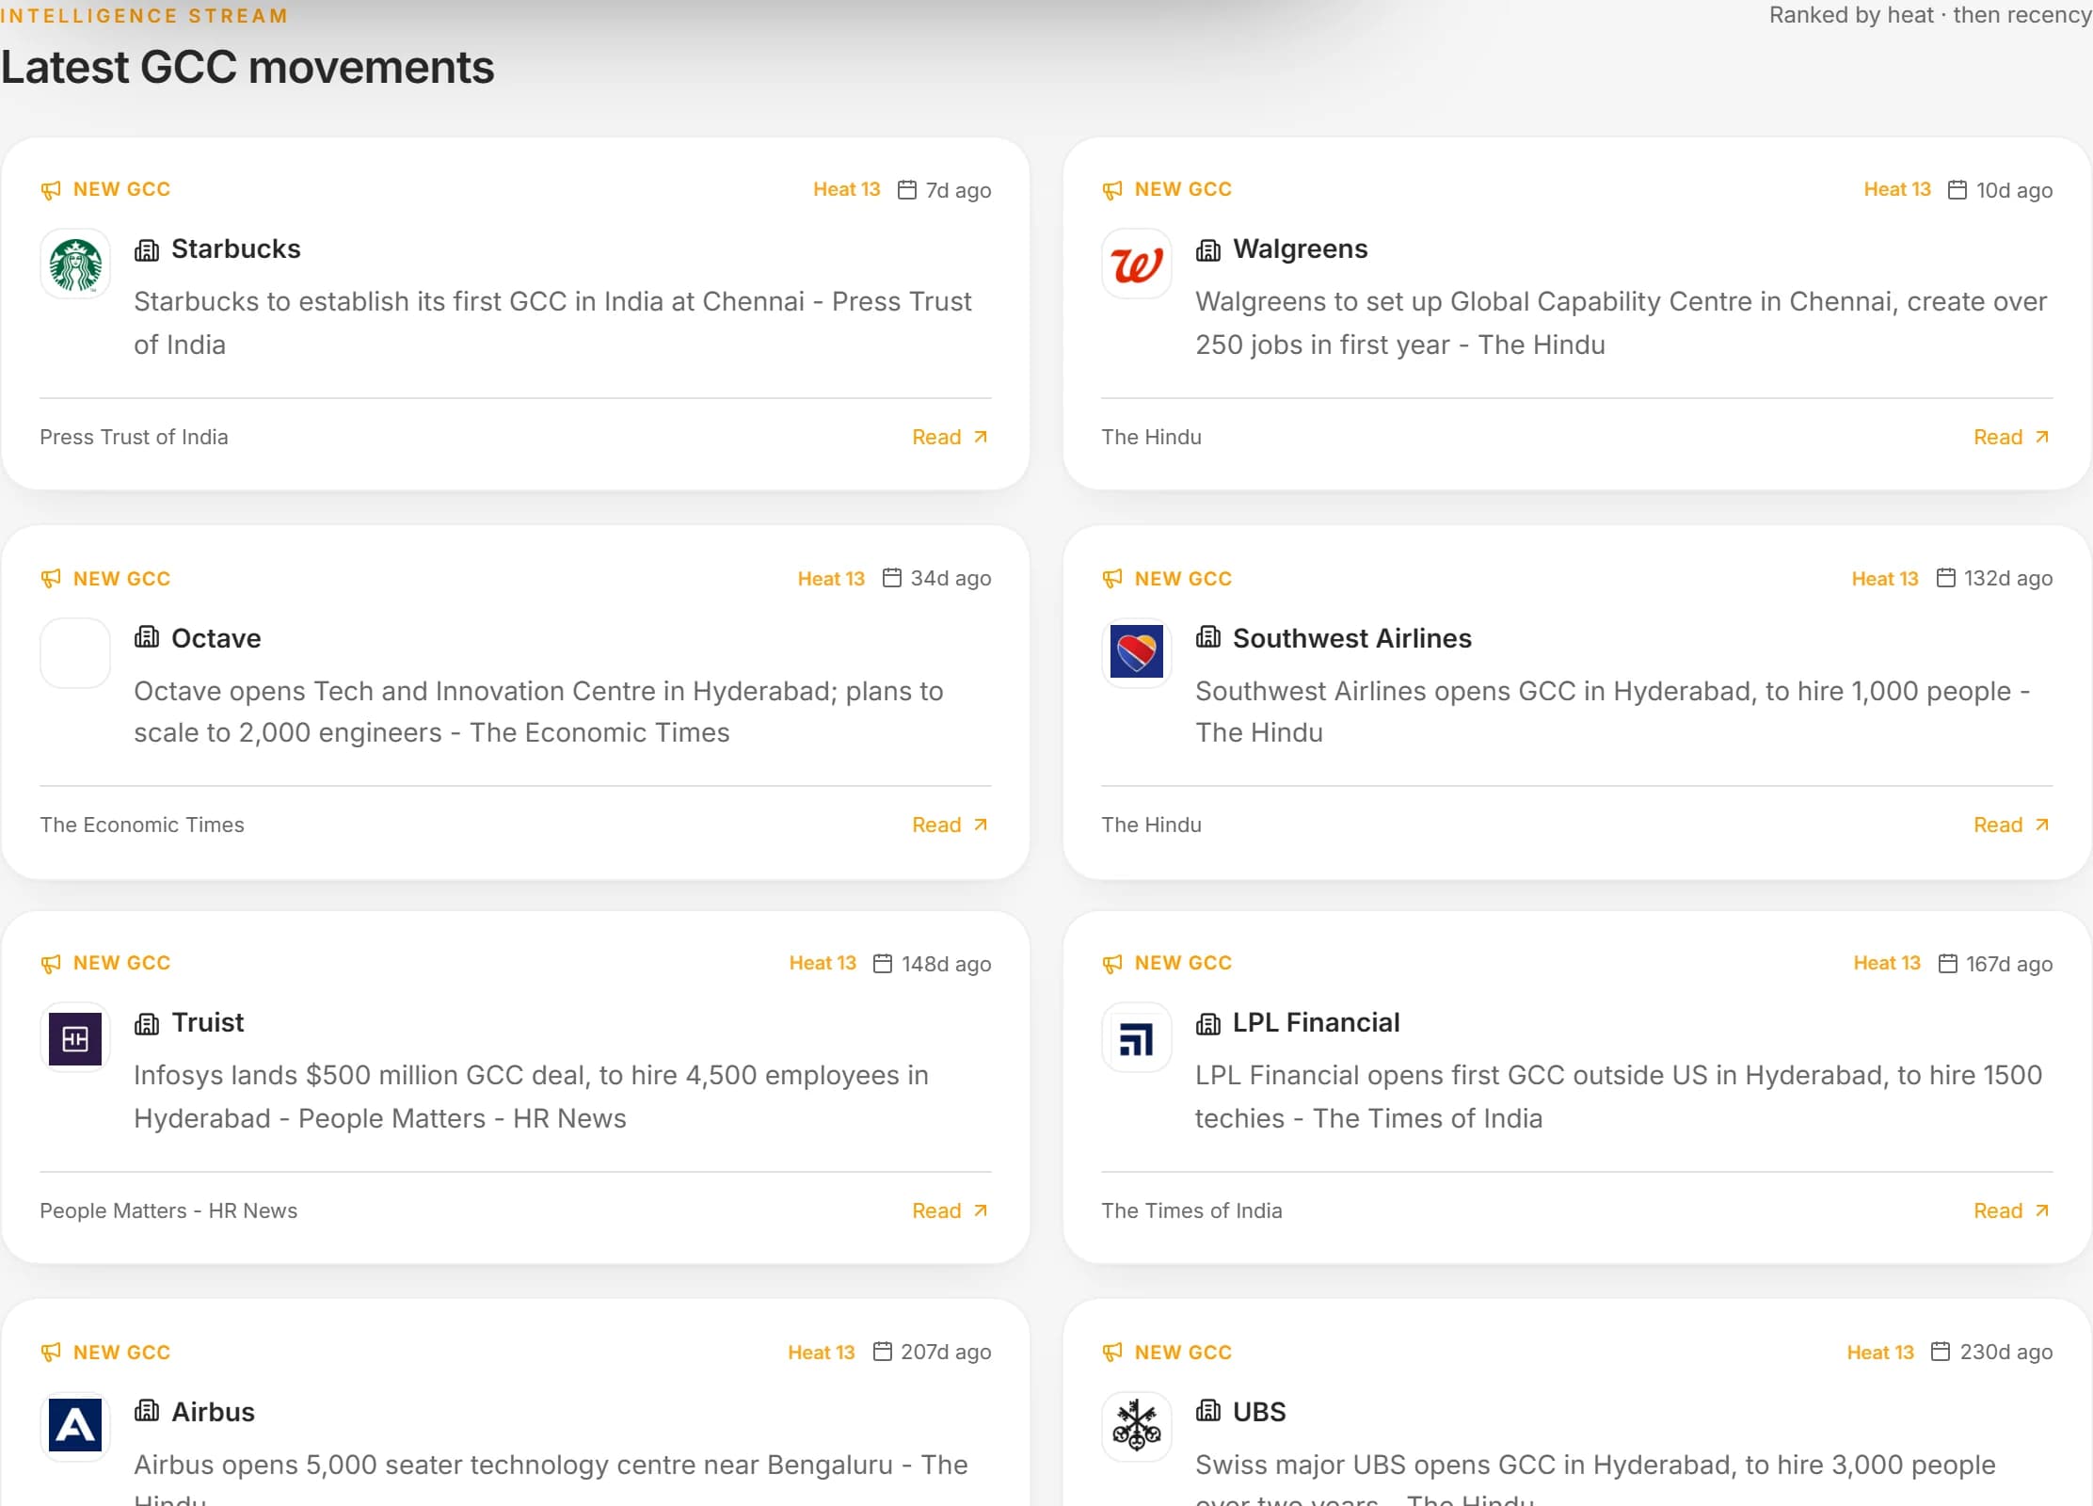Click the 230d ago timestamp
Screen dimensions: 2093x1506
pos(2005,1352)
